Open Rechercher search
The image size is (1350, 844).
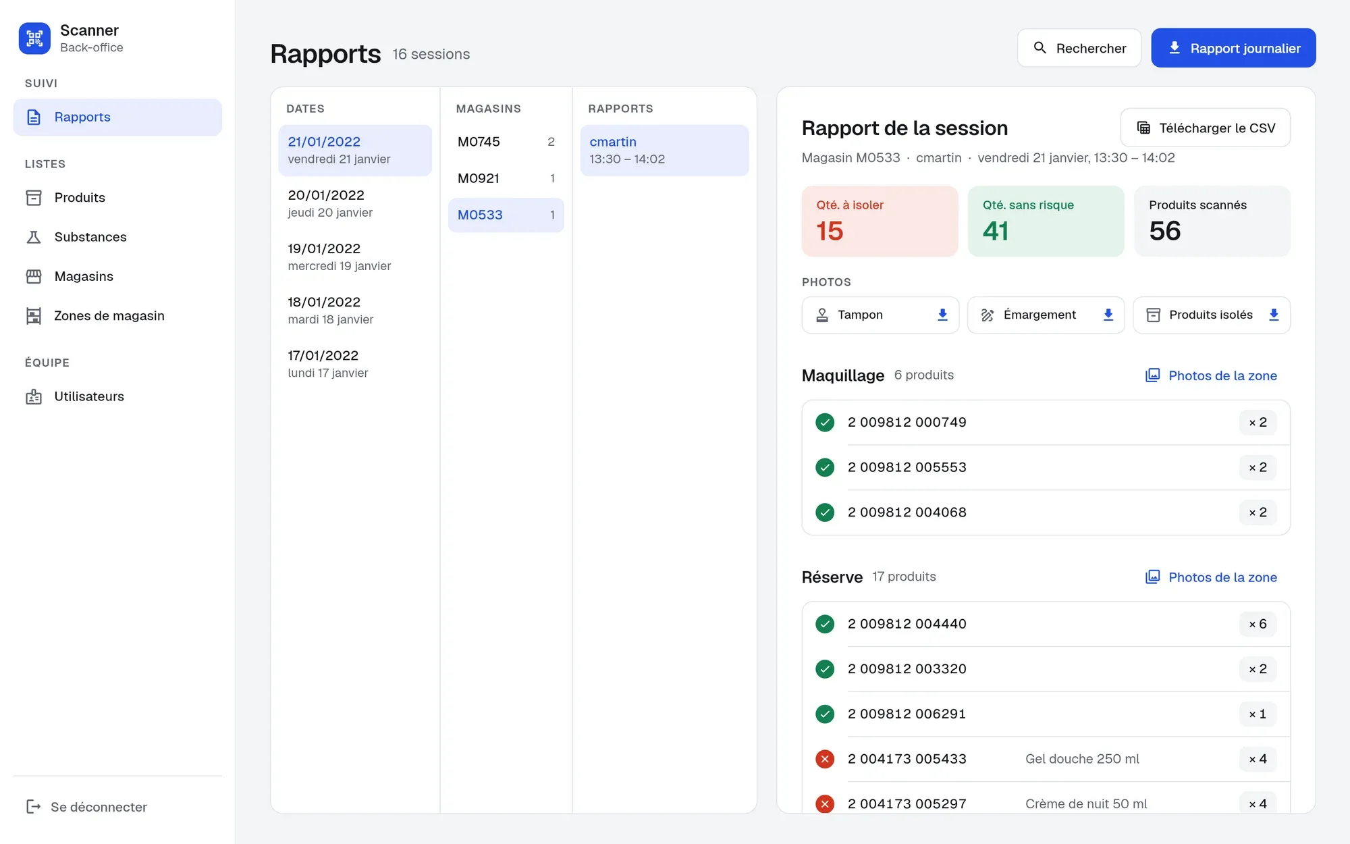click(x=1079, y=48)
